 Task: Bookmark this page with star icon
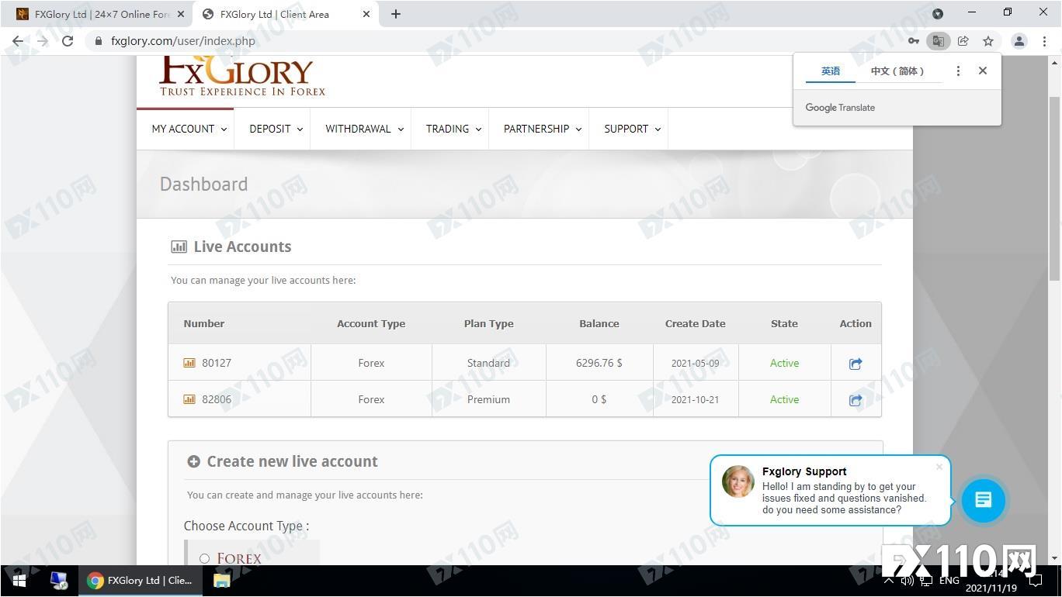pyautogui.click(x=987, y=41)
